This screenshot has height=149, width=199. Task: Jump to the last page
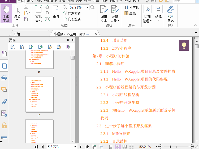coord(87,147)
